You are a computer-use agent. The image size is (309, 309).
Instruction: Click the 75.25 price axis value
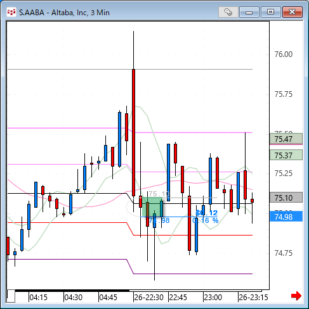[284, 173]
